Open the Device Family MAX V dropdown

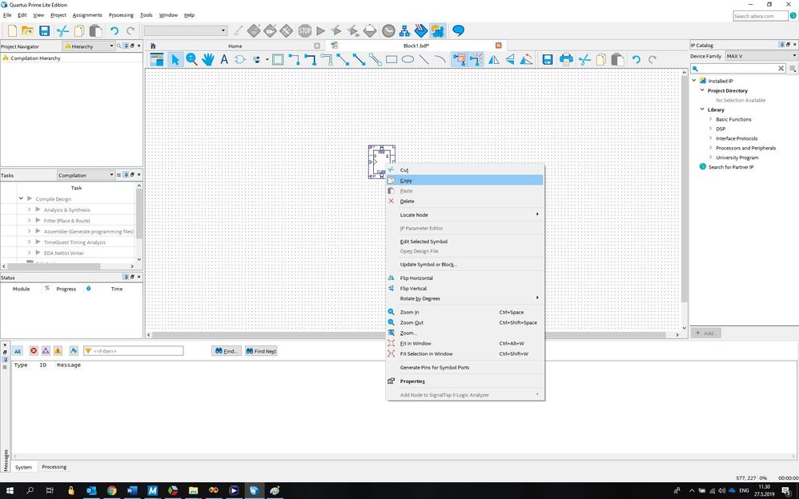click(x=761, y=56)
